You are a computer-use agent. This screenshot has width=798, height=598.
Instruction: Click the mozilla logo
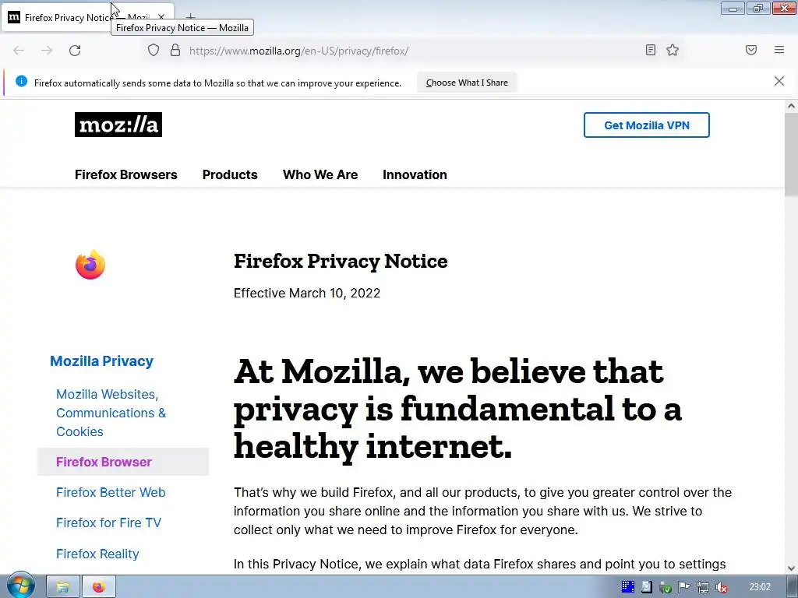(118, 125)
